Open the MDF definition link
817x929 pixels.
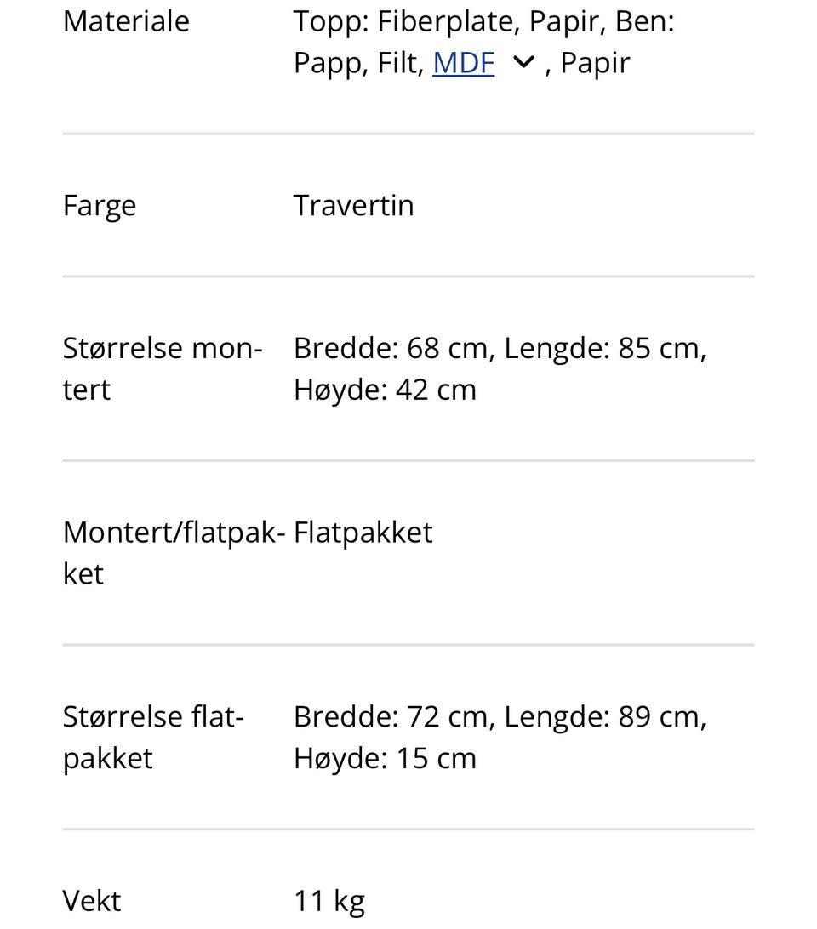pyautogui.click(x=463, y=62)
